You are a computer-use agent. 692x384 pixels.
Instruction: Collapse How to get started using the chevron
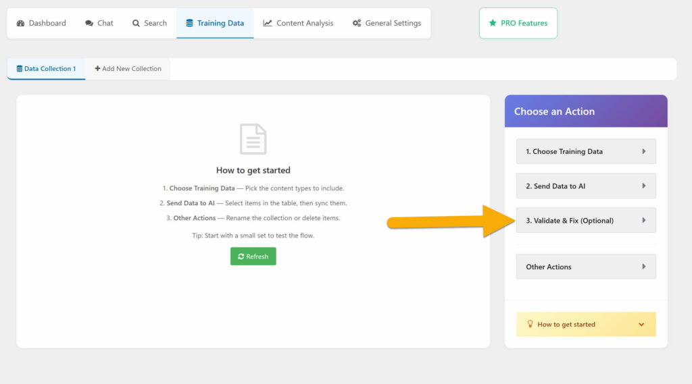point(641,325)
